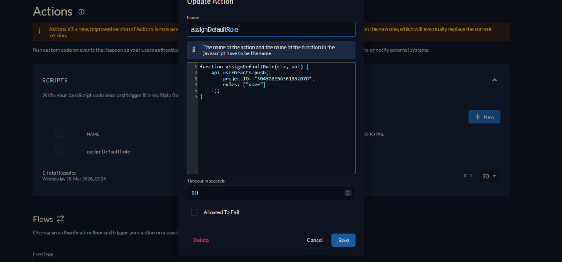This screenshot has width=562, height=262.
Task: Adjust the timeout stepper arrows
Action: pos(348,193)
